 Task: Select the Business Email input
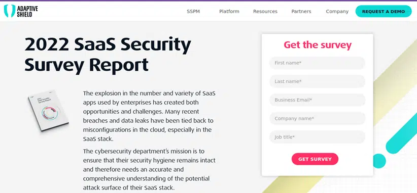coord(317,100)
